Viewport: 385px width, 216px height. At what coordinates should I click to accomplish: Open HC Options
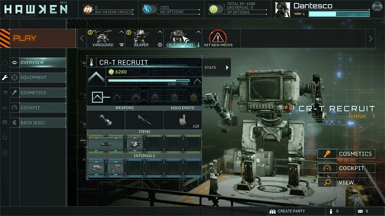[x=172, y=12]
